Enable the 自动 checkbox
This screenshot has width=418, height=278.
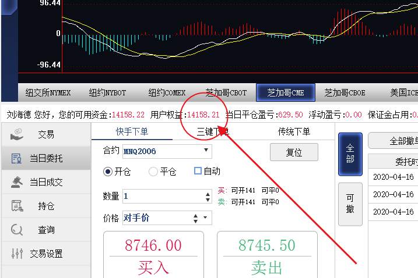click(198, 171)
